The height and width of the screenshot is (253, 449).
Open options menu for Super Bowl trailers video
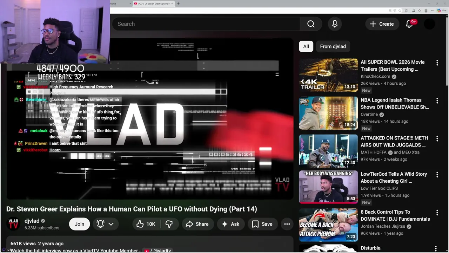437,63
